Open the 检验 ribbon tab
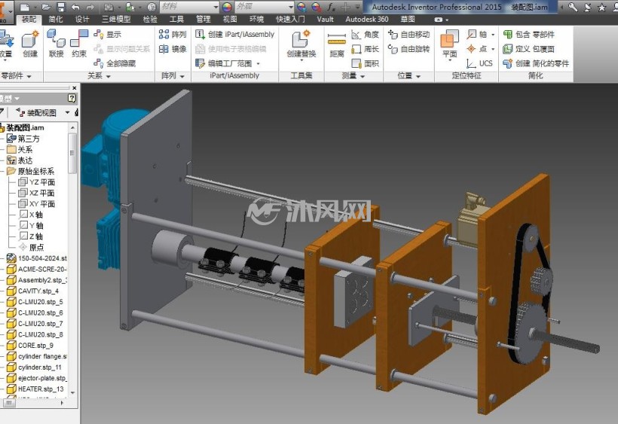The height and width of the screenshot is (424, 618). point(150,20)
